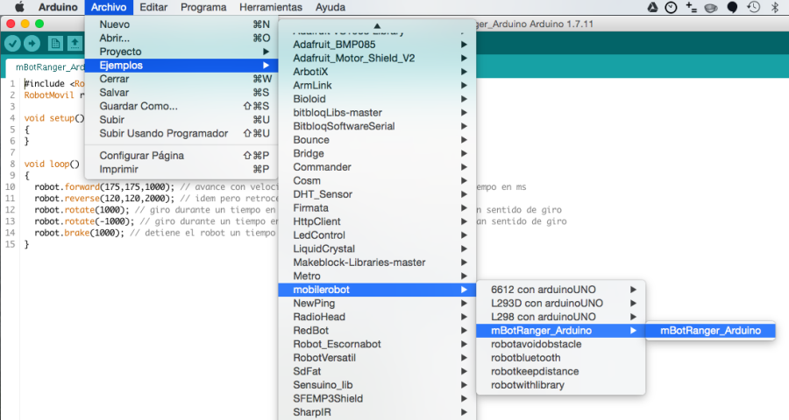This screenshot has width=789, height=420.
Task: Click the New sketch document icon
Action: coord(55,44)
